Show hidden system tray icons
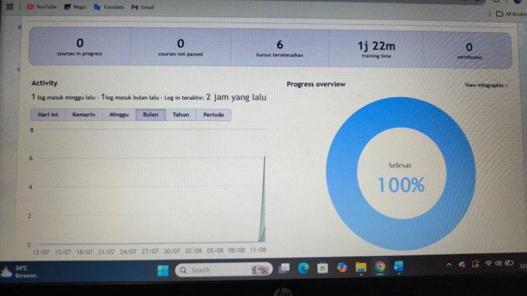 (449, 265)
